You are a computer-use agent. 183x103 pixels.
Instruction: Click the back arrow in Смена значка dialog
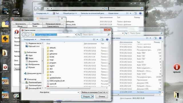pos(24,35)
